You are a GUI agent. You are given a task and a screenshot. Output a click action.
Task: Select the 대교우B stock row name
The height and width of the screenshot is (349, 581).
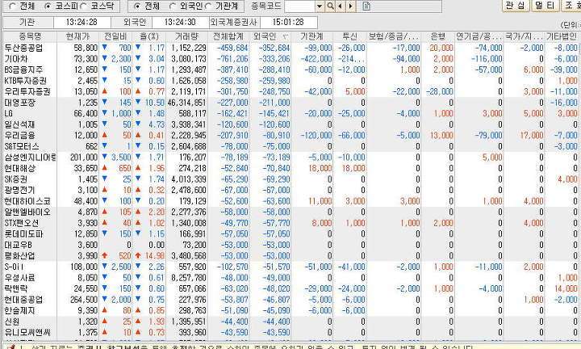(18, 245)
